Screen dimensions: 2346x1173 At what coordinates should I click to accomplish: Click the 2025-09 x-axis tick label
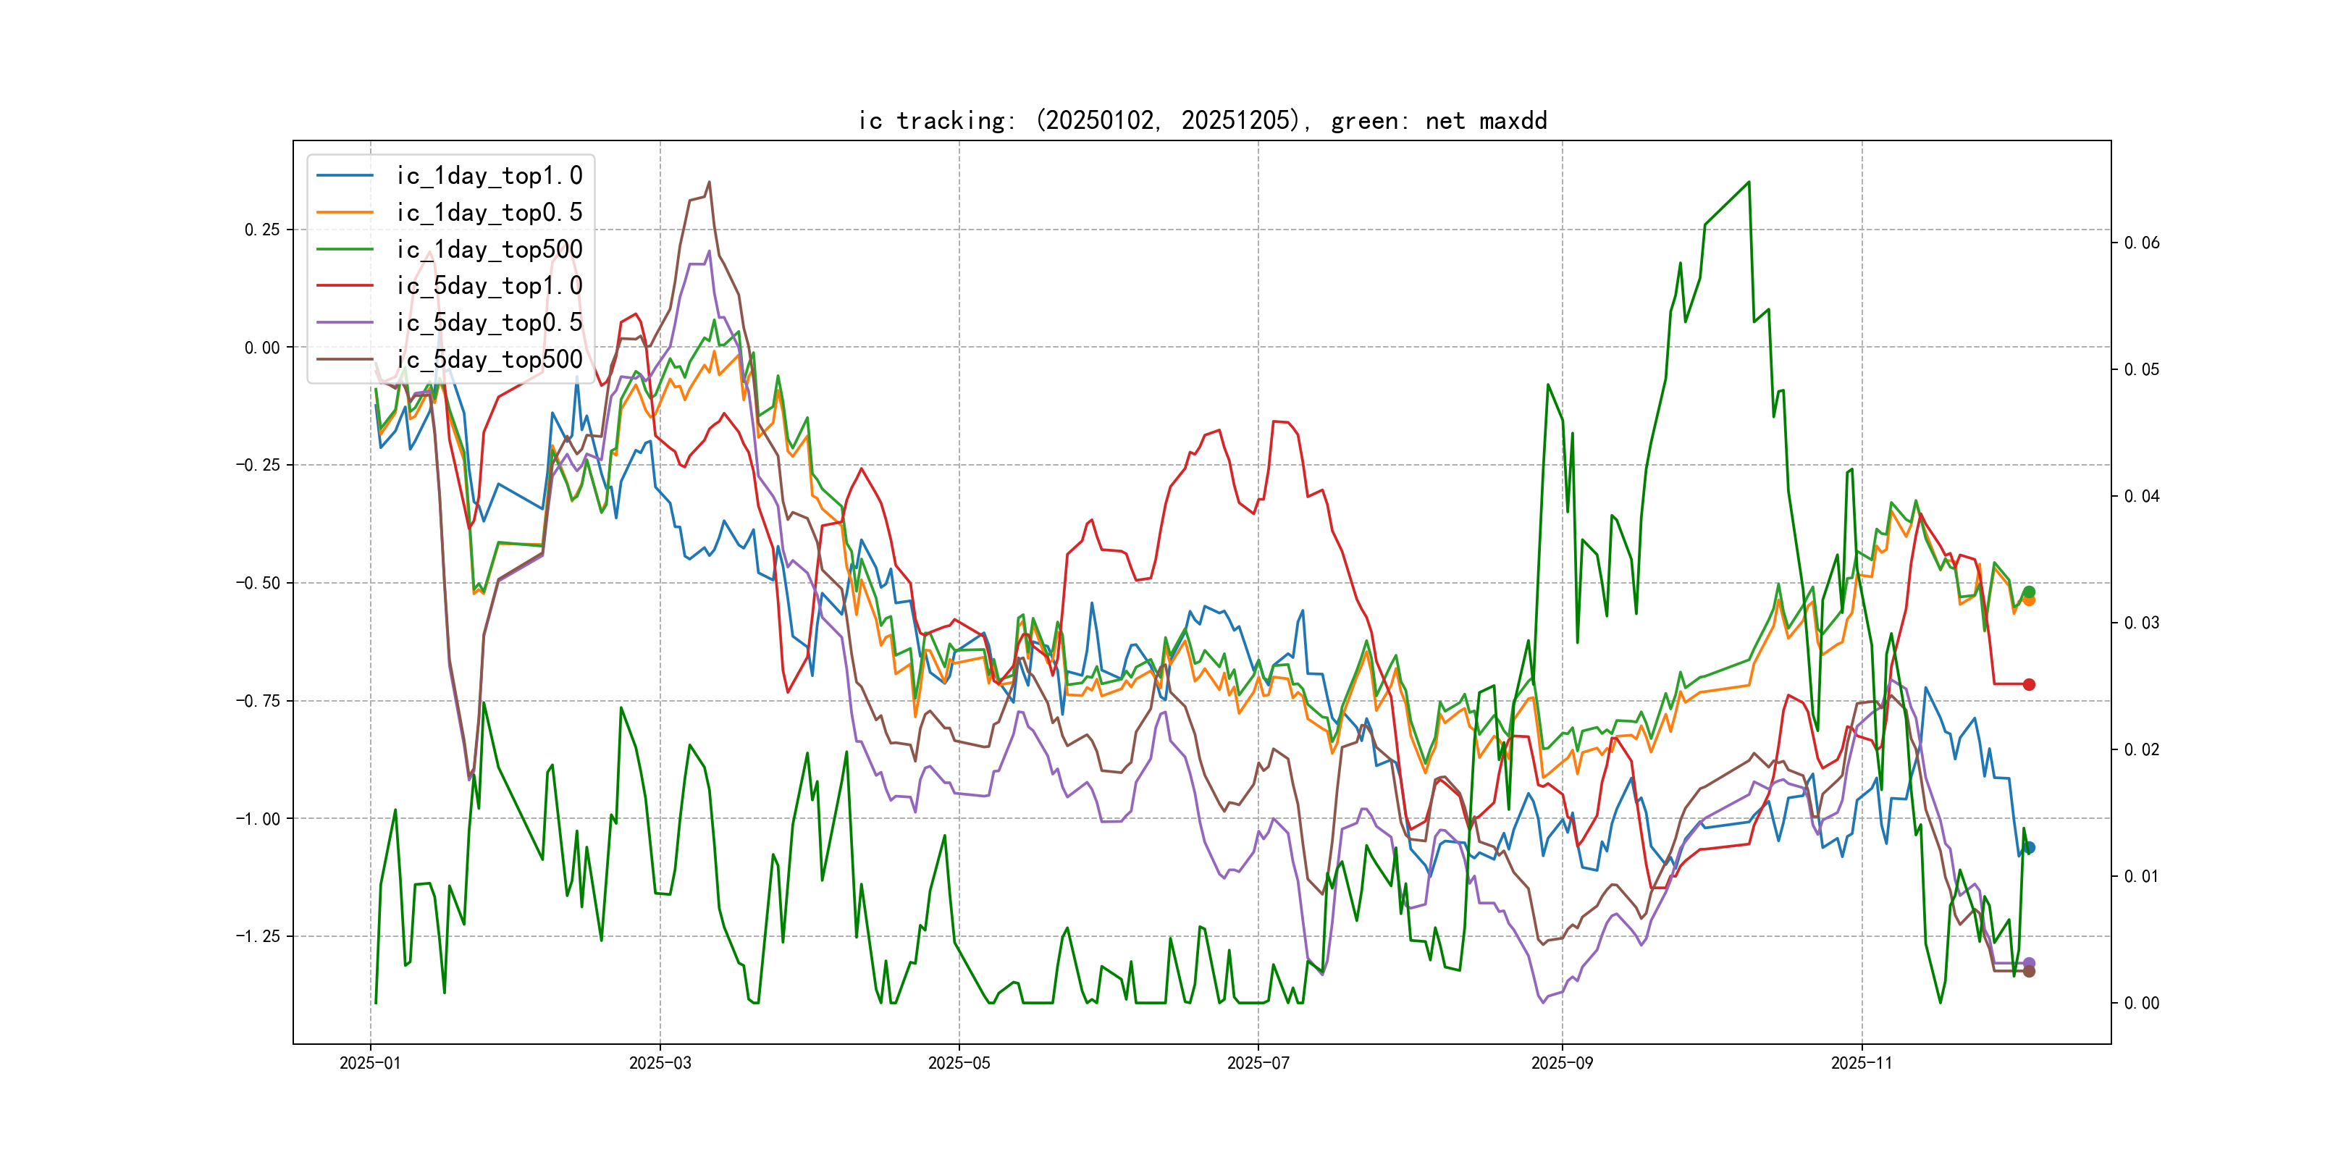click(x=1562, y=1063)
